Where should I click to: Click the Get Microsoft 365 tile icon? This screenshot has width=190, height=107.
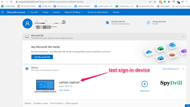pyautogui.click(x=107, y=23)
